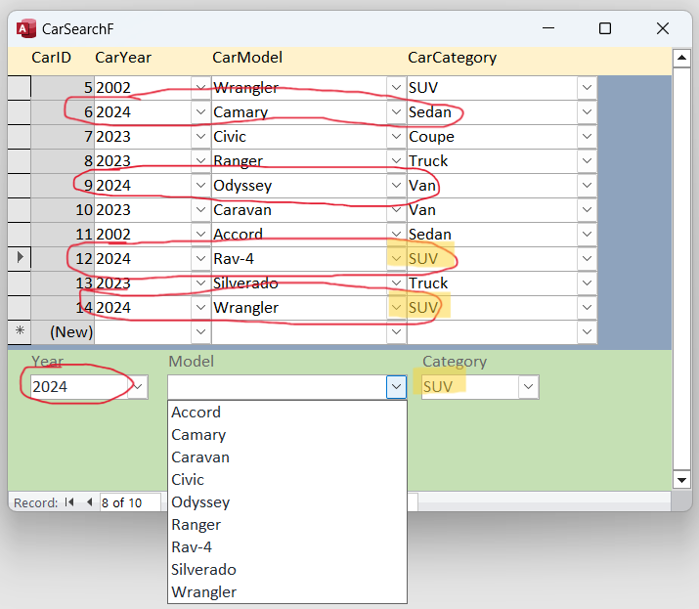Click scrollbar up arrow

coord(681,58)
